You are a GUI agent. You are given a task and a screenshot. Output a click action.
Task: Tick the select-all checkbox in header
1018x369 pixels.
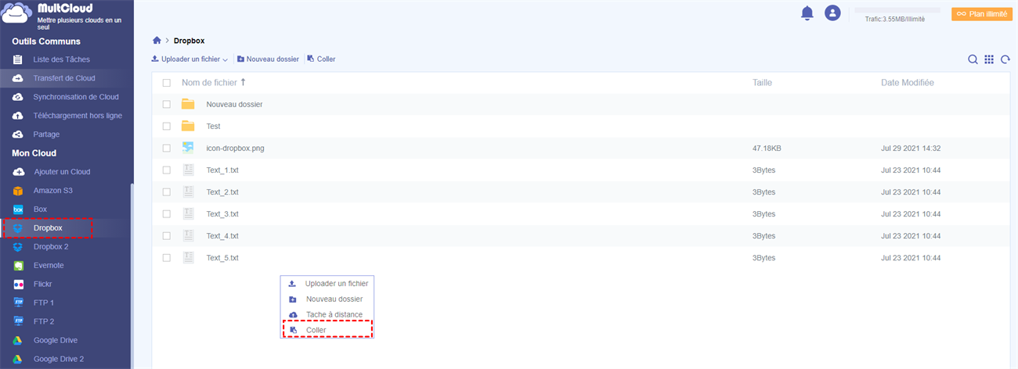click(x=166, y=82)
